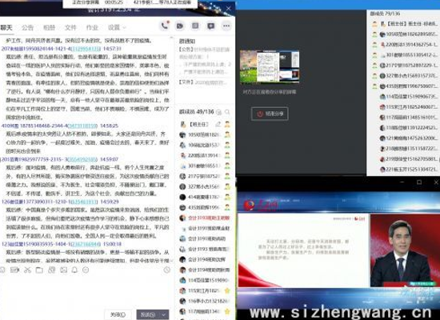
Task: Select member 435 in chat member list
Action: click(205, 207)
